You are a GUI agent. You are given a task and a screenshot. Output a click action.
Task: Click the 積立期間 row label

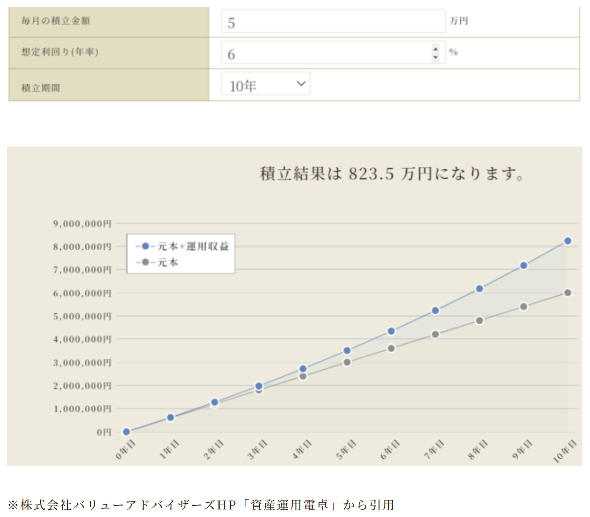coord(41,88)
